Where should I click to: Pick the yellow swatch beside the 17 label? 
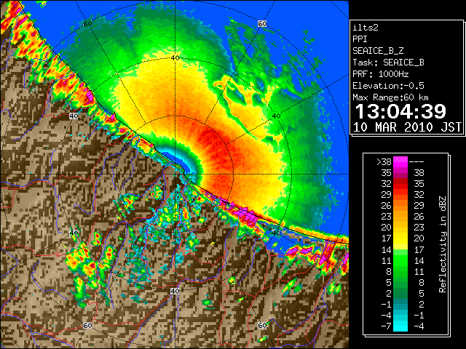point(400,239)
